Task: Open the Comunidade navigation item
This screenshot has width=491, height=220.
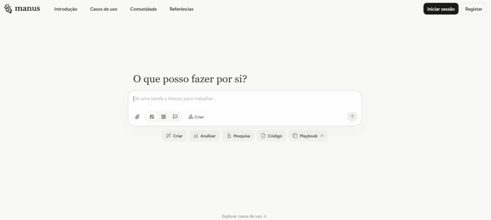Action: pos(143,9)
